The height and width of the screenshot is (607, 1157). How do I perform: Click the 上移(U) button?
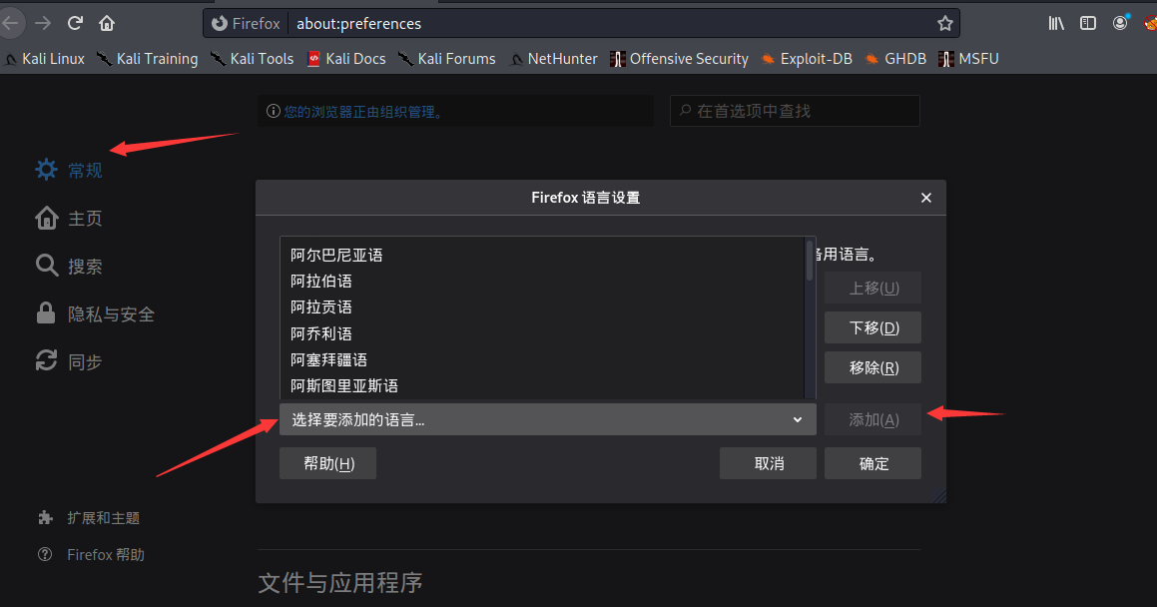coord(872,288)
